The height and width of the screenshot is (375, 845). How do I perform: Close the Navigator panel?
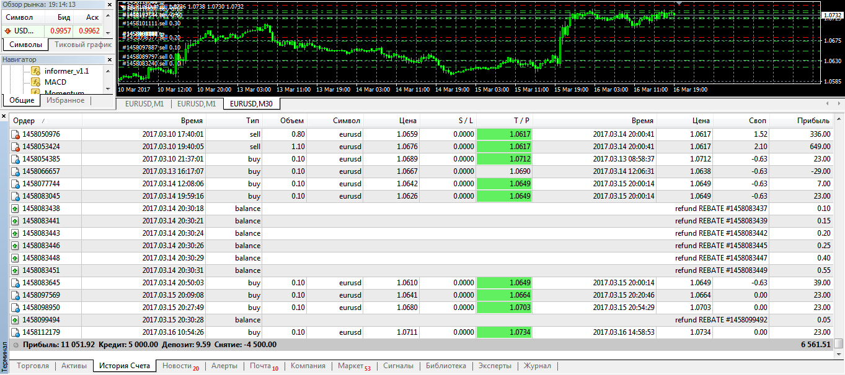[110, 59]
